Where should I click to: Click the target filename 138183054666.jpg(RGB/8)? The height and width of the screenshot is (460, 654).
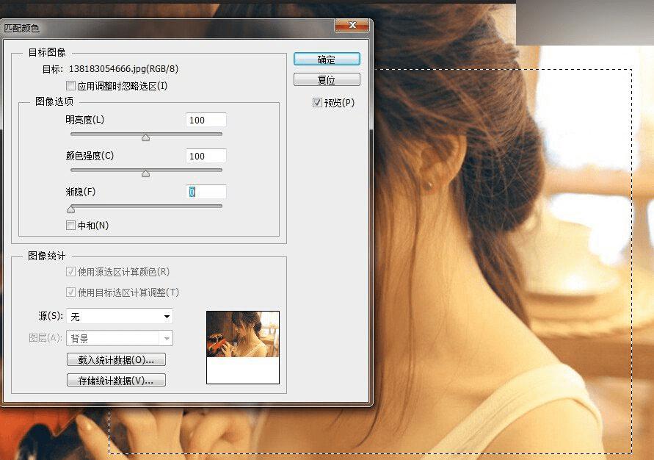click(123, 69)
